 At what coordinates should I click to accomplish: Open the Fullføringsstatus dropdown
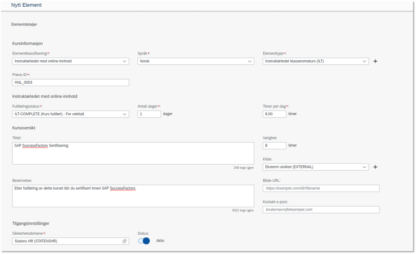pos(71,114)
